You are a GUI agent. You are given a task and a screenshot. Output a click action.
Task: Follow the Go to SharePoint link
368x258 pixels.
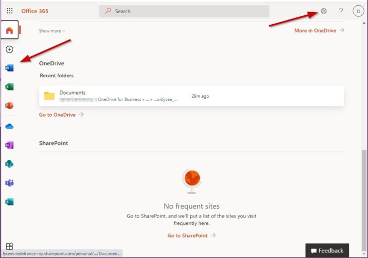coord(191,235)
